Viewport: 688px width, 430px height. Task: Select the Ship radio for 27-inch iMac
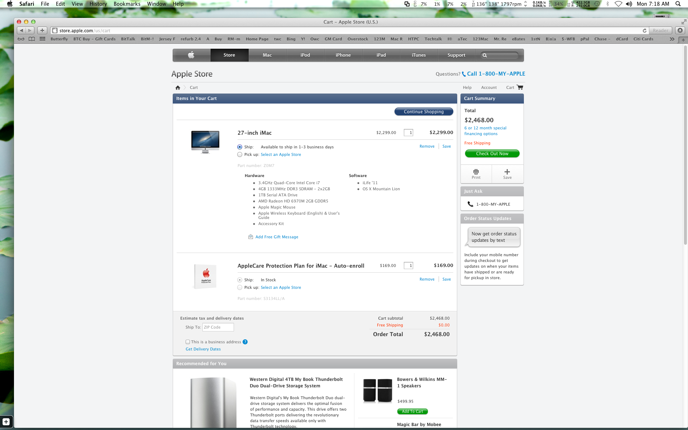(x=240, y=147)
